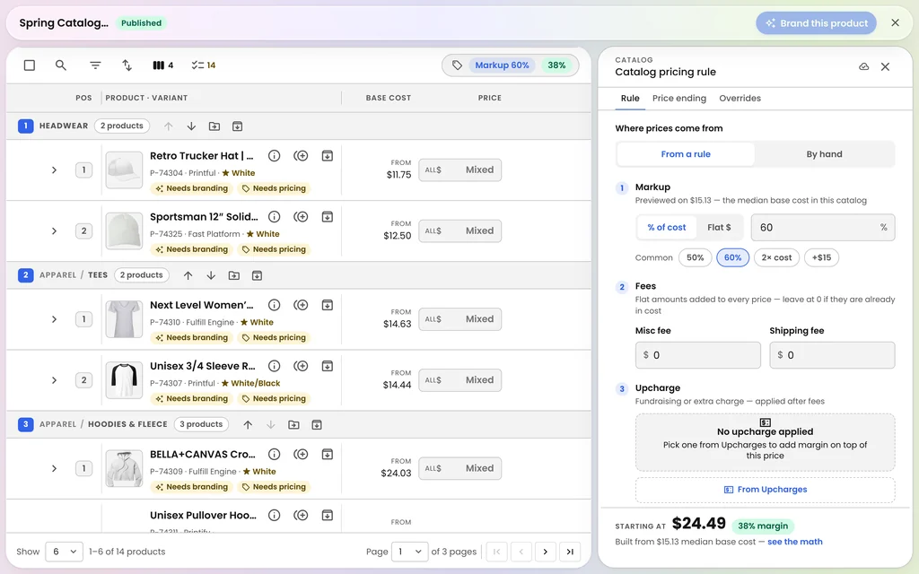The image size is (919, 574).
Task: Click Retro Trucker Hat product thumbnail
Action: tap(124, 170)
